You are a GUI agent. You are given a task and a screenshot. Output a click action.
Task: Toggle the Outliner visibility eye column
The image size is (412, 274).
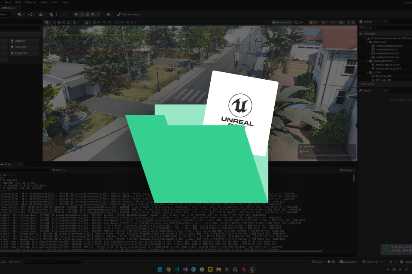(360, 33)
